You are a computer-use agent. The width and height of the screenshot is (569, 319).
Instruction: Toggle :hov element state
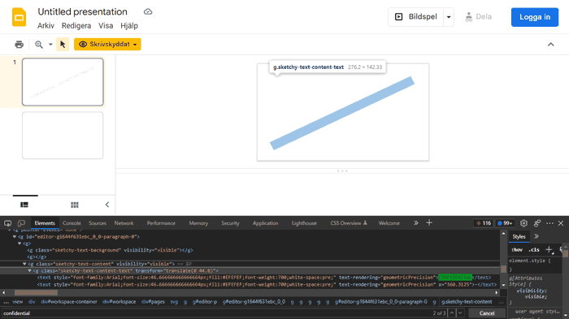pyautogui.click(x=517, y=250)
